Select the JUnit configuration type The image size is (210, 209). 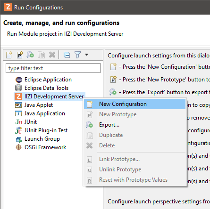31,122
